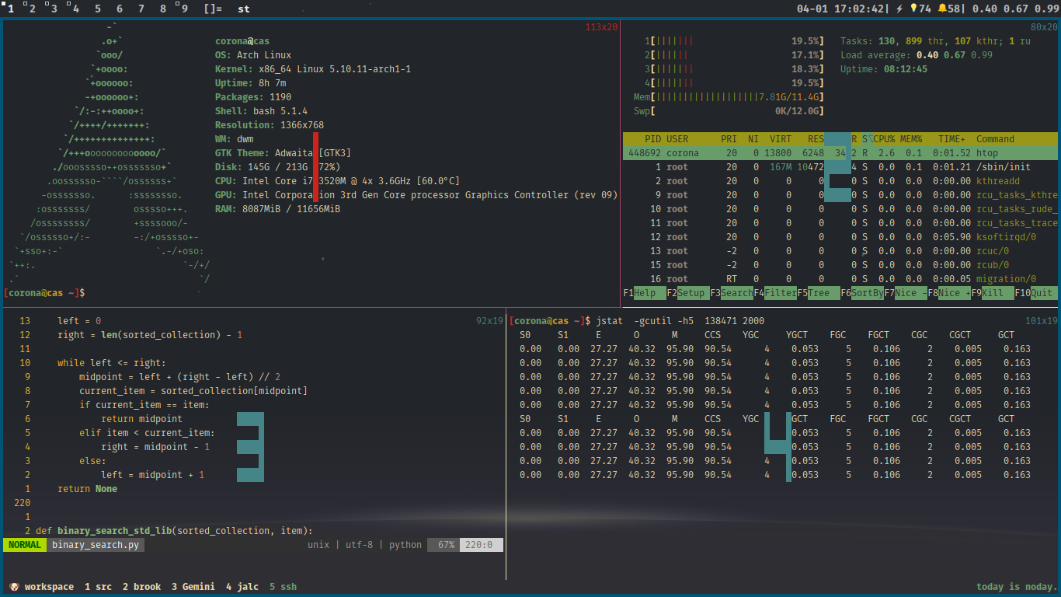Select the /sbin/init process row
Screen dimensions: 1061x597
click(x=840, y=167)
